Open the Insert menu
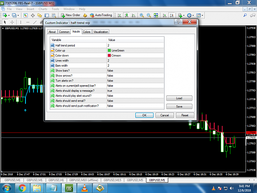The width and height of the screenshot is (257, 193). point(30,9)
